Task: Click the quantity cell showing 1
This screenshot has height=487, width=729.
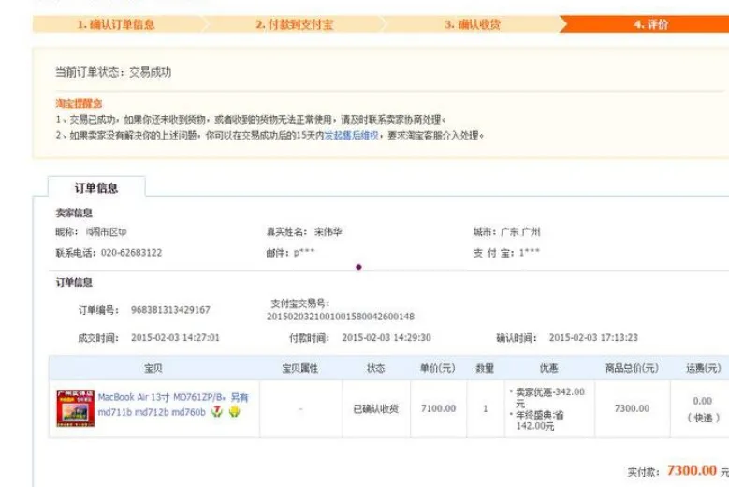Action: pos(486,408)
